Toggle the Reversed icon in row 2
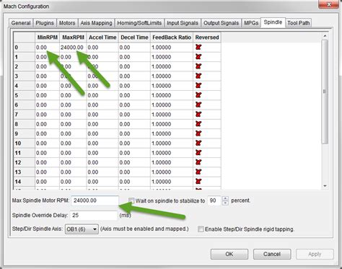The image size is (342, 269). coord(198,66)
